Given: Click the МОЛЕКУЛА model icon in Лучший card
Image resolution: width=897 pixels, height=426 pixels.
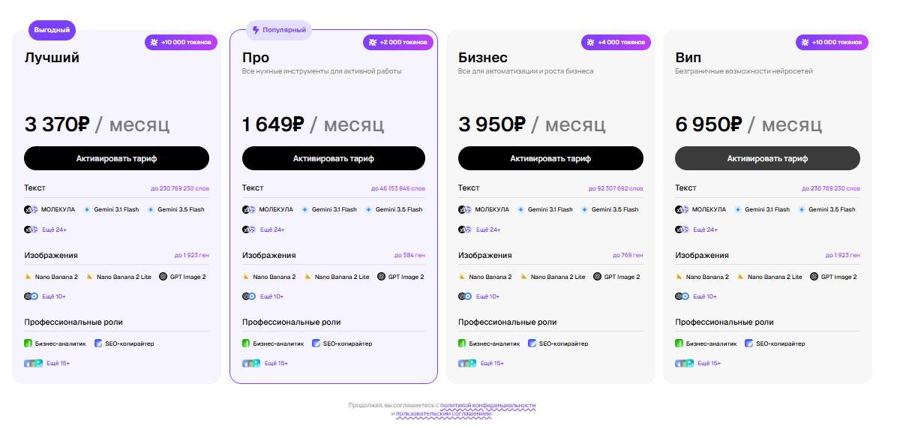Looking at the screenshot, I should coord(30,209).
